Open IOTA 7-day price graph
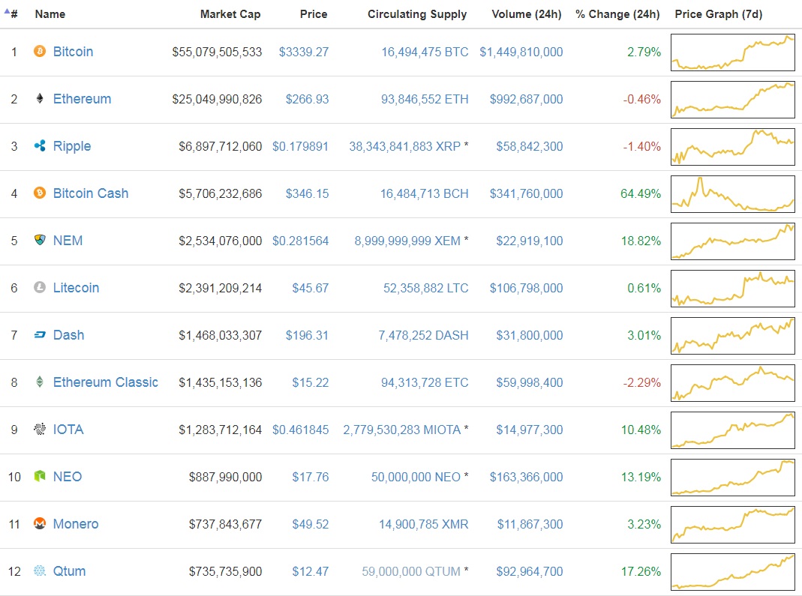 pyautogui.click(x=732, y=430)
